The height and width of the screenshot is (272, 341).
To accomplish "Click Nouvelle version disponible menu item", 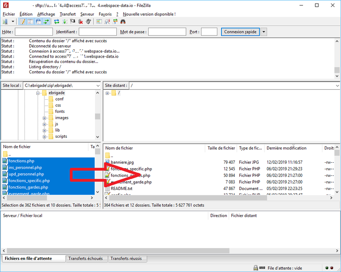I will pyautogui.click(x=149, y=14).
